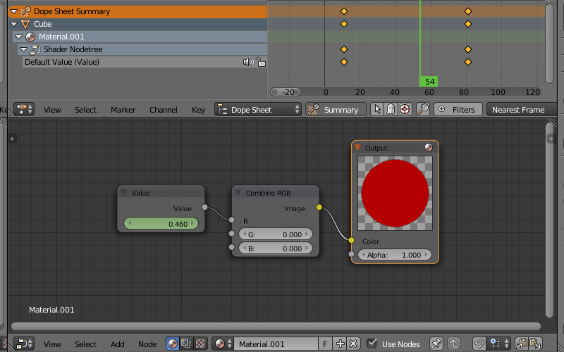The image size is (564, 352).
Task: Paste nodes from clipboard icon
Action: pos(536,344)
